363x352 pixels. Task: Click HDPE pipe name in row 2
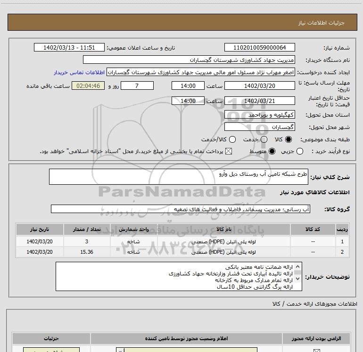(x=223, y=252)
